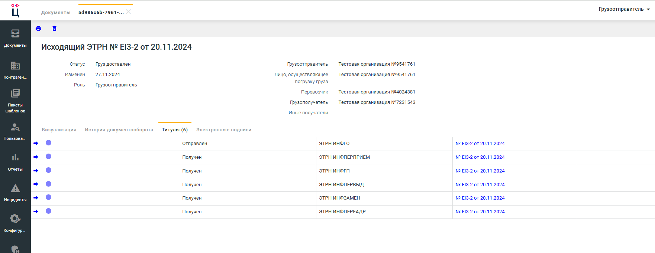Switch to Визуализация tab

click(59, 130)
